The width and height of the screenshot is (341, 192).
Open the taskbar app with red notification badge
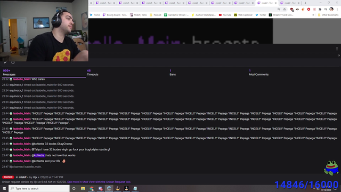[100, 188]
